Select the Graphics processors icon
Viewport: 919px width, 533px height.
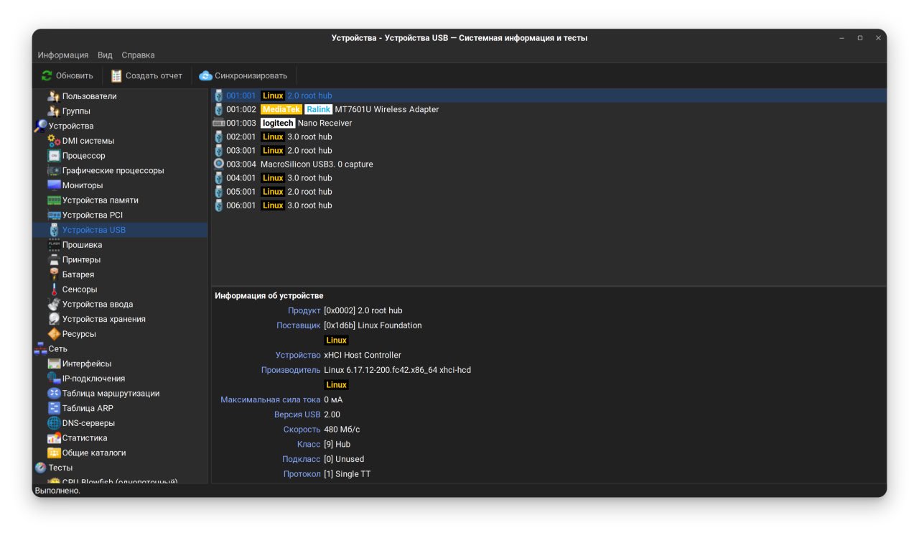(54, 171)
